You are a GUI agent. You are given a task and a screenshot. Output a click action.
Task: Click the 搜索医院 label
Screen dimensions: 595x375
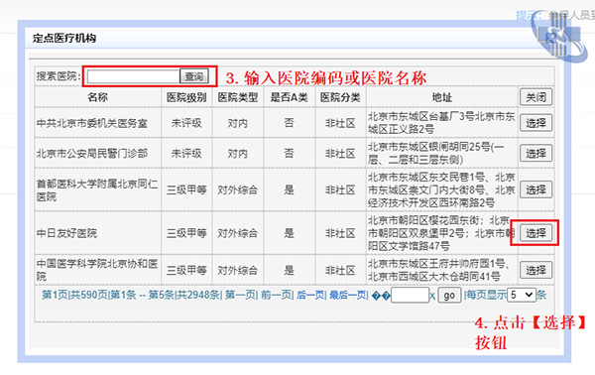[x=59, y=76]
